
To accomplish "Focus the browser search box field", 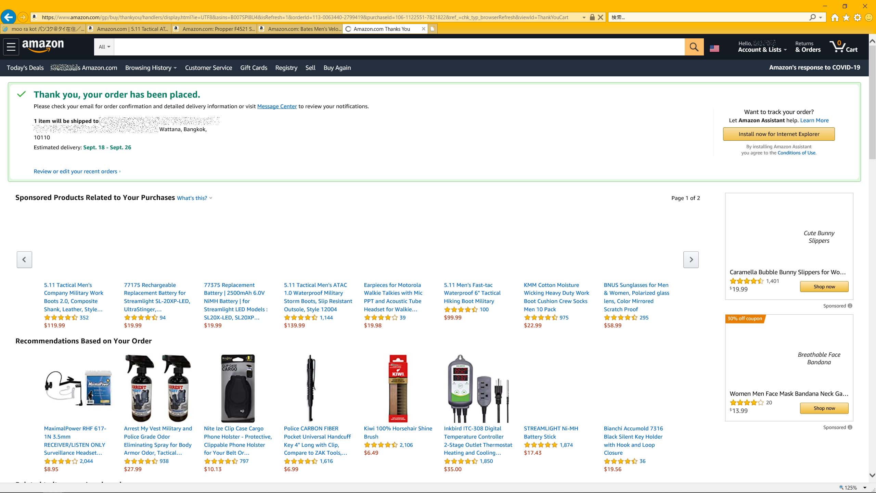I will click(708, 17).
